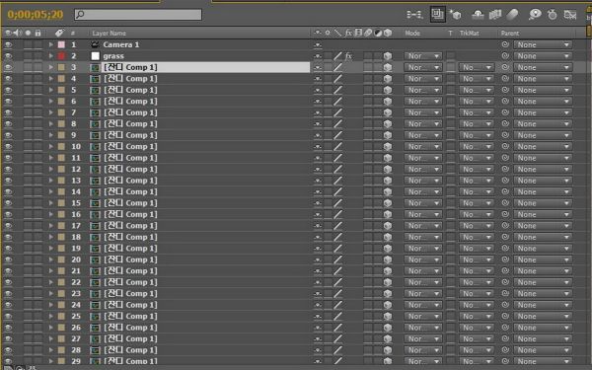Hide the Camera 1 layer
This screenshot has width=592, height=370.
8,44
